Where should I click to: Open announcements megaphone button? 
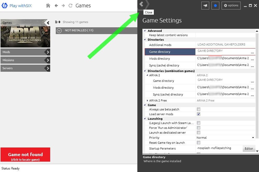point(205,5)
